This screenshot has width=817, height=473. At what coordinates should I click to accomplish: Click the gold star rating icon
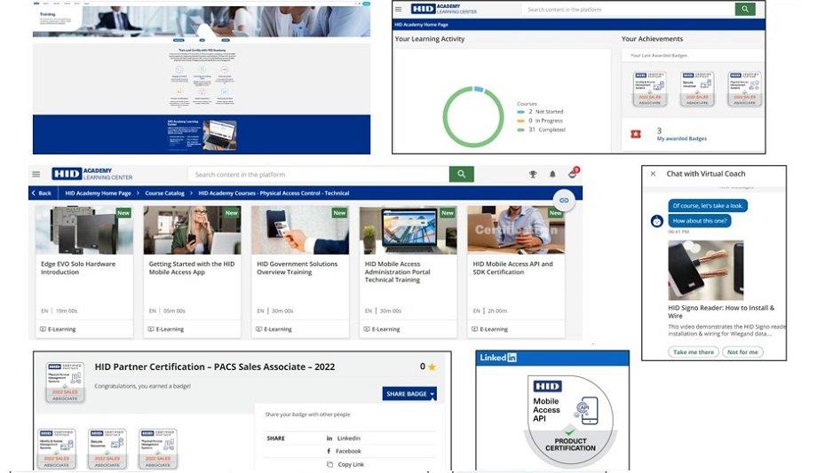[432, 367]
